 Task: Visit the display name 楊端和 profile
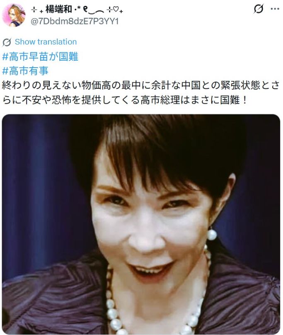[x=58, y=10]
